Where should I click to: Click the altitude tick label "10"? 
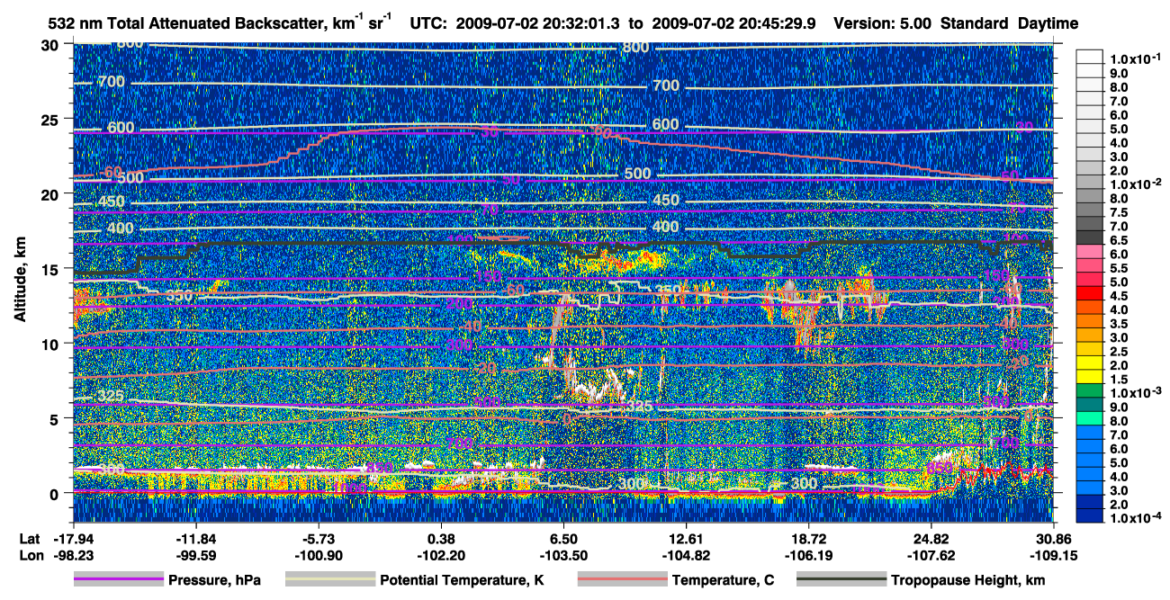click(x=51, y=344)
